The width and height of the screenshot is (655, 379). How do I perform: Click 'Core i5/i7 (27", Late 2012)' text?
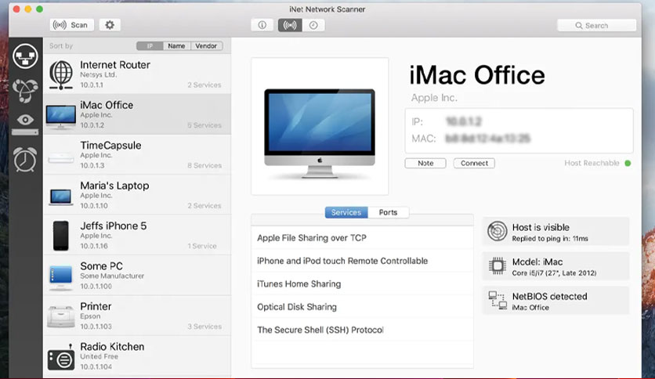point(554,273)
